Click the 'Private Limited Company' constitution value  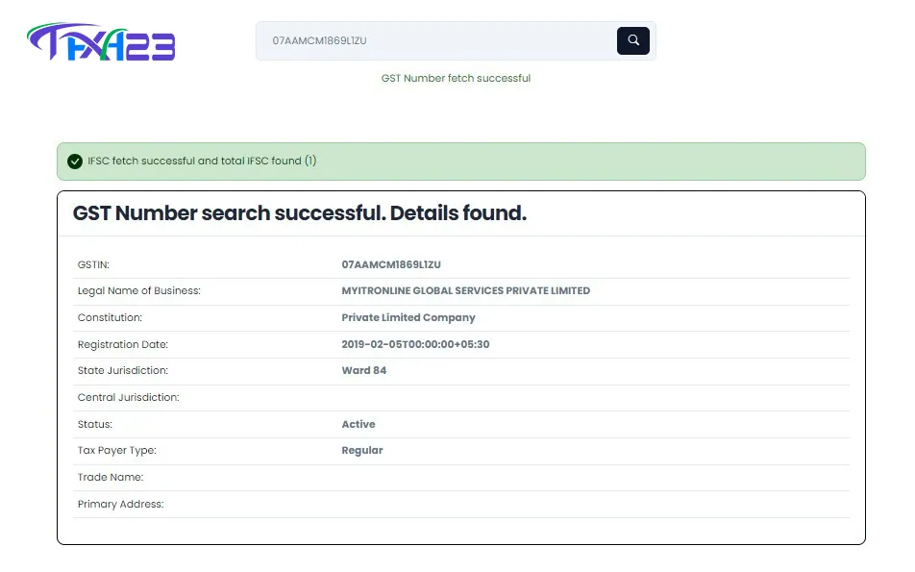click(408, 317)
